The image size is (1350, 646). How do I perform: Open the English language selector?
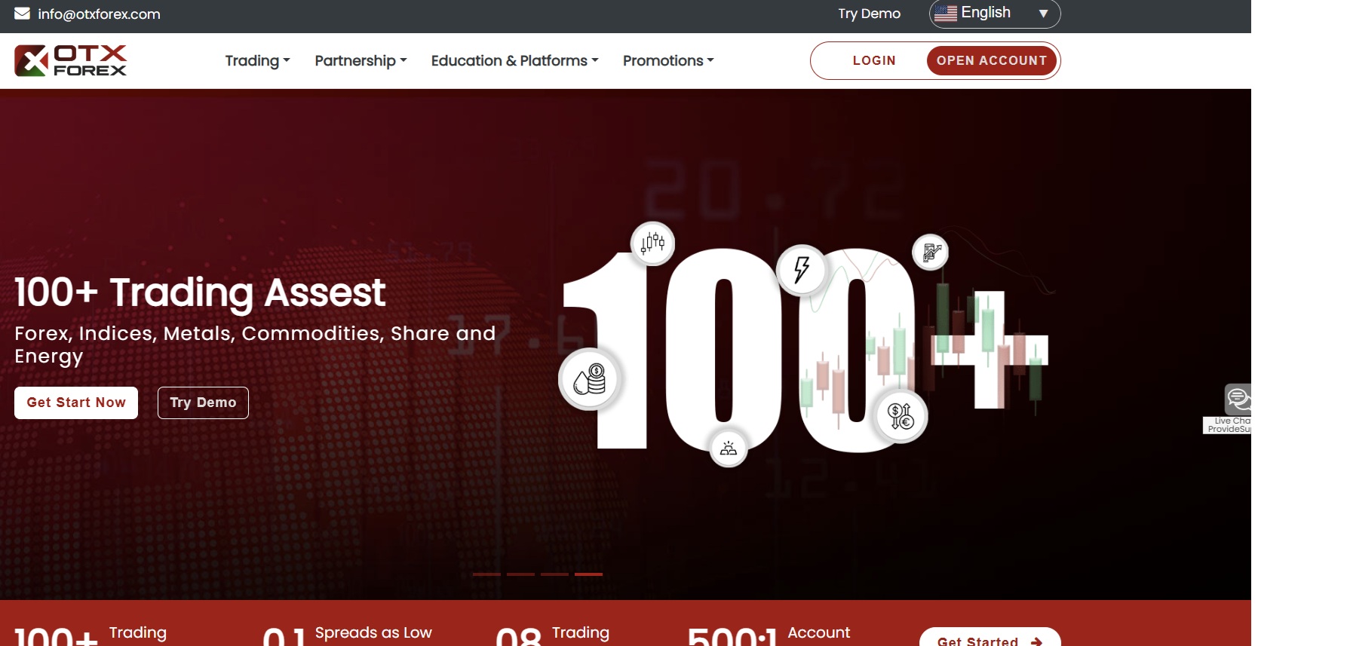995,14
